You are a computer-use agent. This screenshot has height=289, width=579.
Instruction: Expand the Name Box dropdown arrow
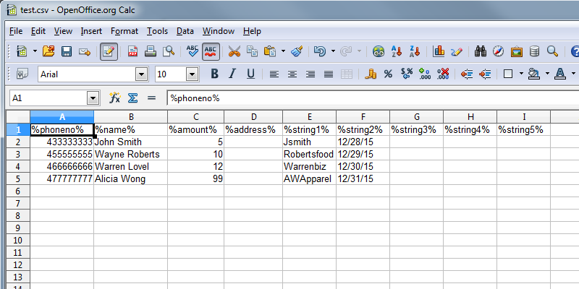93,98
